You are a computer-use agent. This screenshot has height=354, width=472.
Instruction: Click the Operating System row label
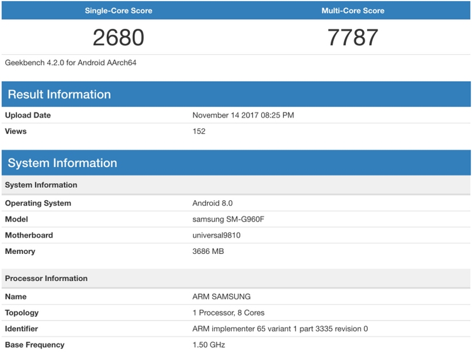pyautogui.click(x=38, y=203)
